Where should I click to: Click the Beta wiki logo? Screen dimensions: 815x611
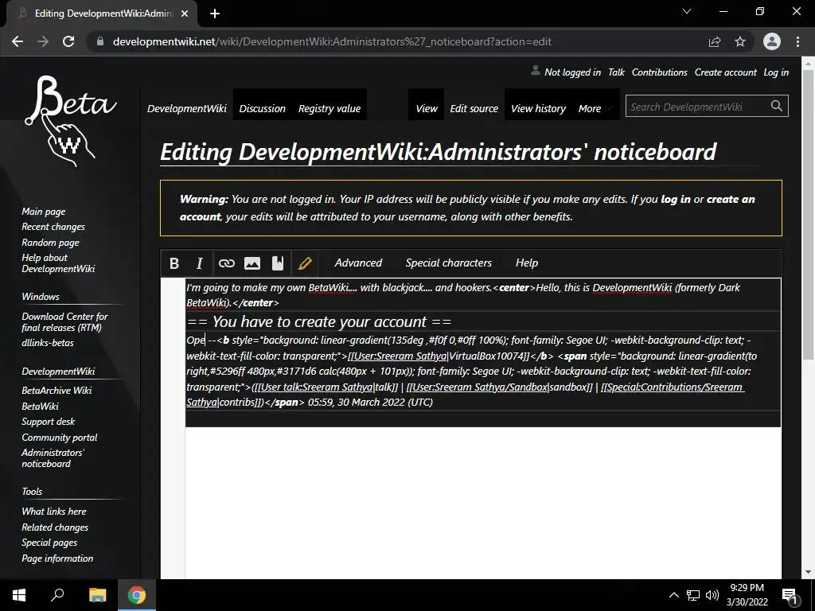point(70,121)
